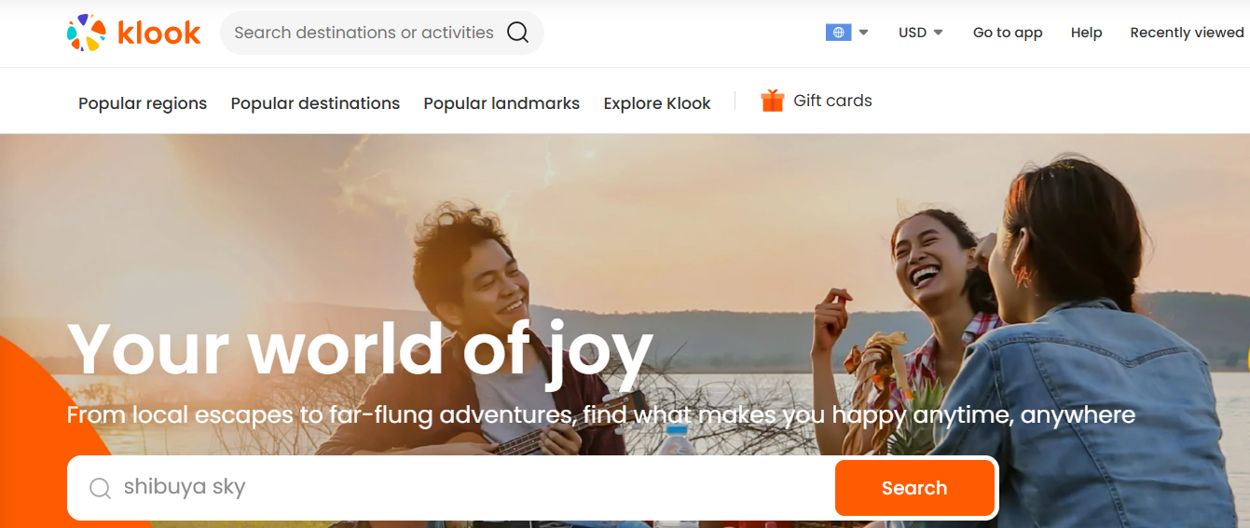Go to the Gift cards text link
1250x528 pixels.
832,101
